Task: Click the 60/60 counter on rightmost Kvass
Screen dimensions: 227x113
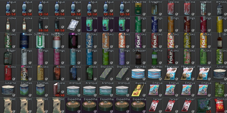Action: (60, 30)
